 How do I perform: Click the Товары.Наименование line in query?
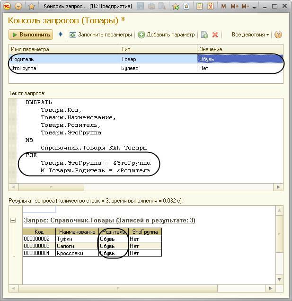pyautogui.click(x=78, y=117)
